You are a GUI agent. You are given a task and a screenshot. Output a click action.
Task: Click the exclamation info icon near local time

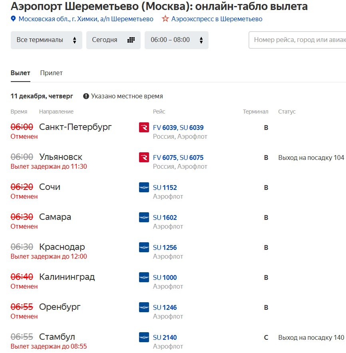86,96
